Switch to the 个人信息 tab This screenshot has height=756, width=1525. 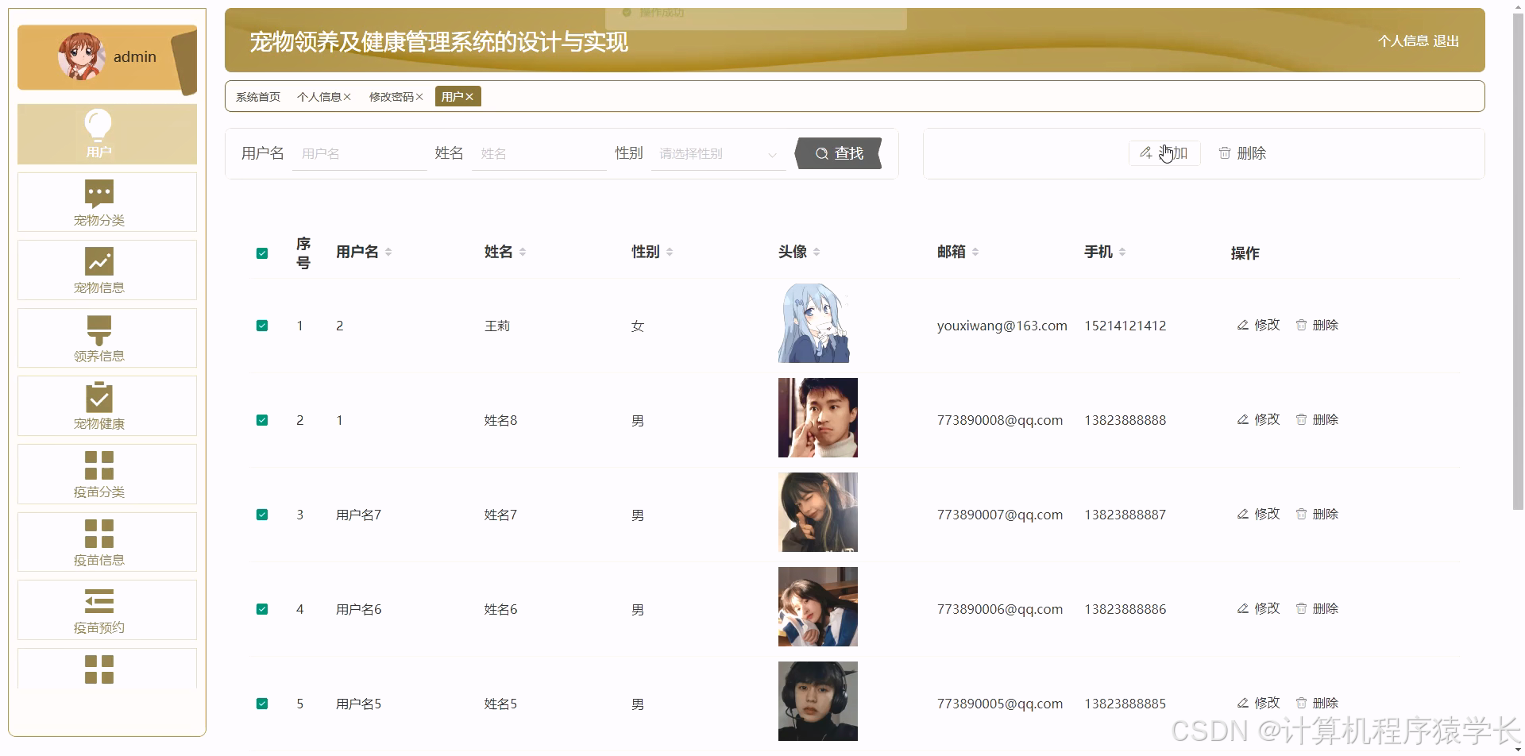click(x=319, y=97)
